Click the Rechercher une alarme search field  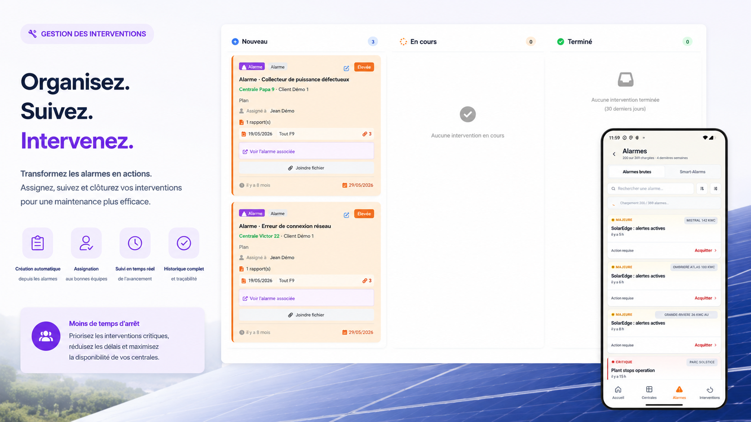[x=651, y=188]
